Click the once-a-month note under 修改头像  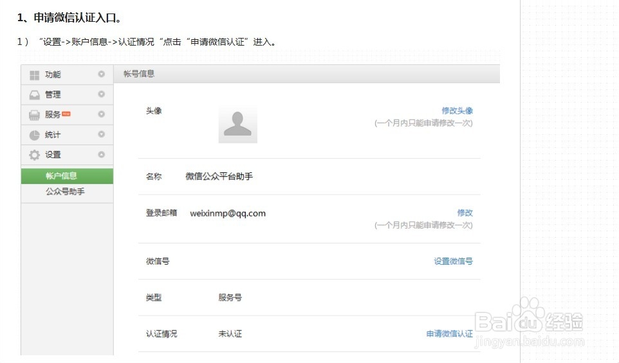click(423, 123)
